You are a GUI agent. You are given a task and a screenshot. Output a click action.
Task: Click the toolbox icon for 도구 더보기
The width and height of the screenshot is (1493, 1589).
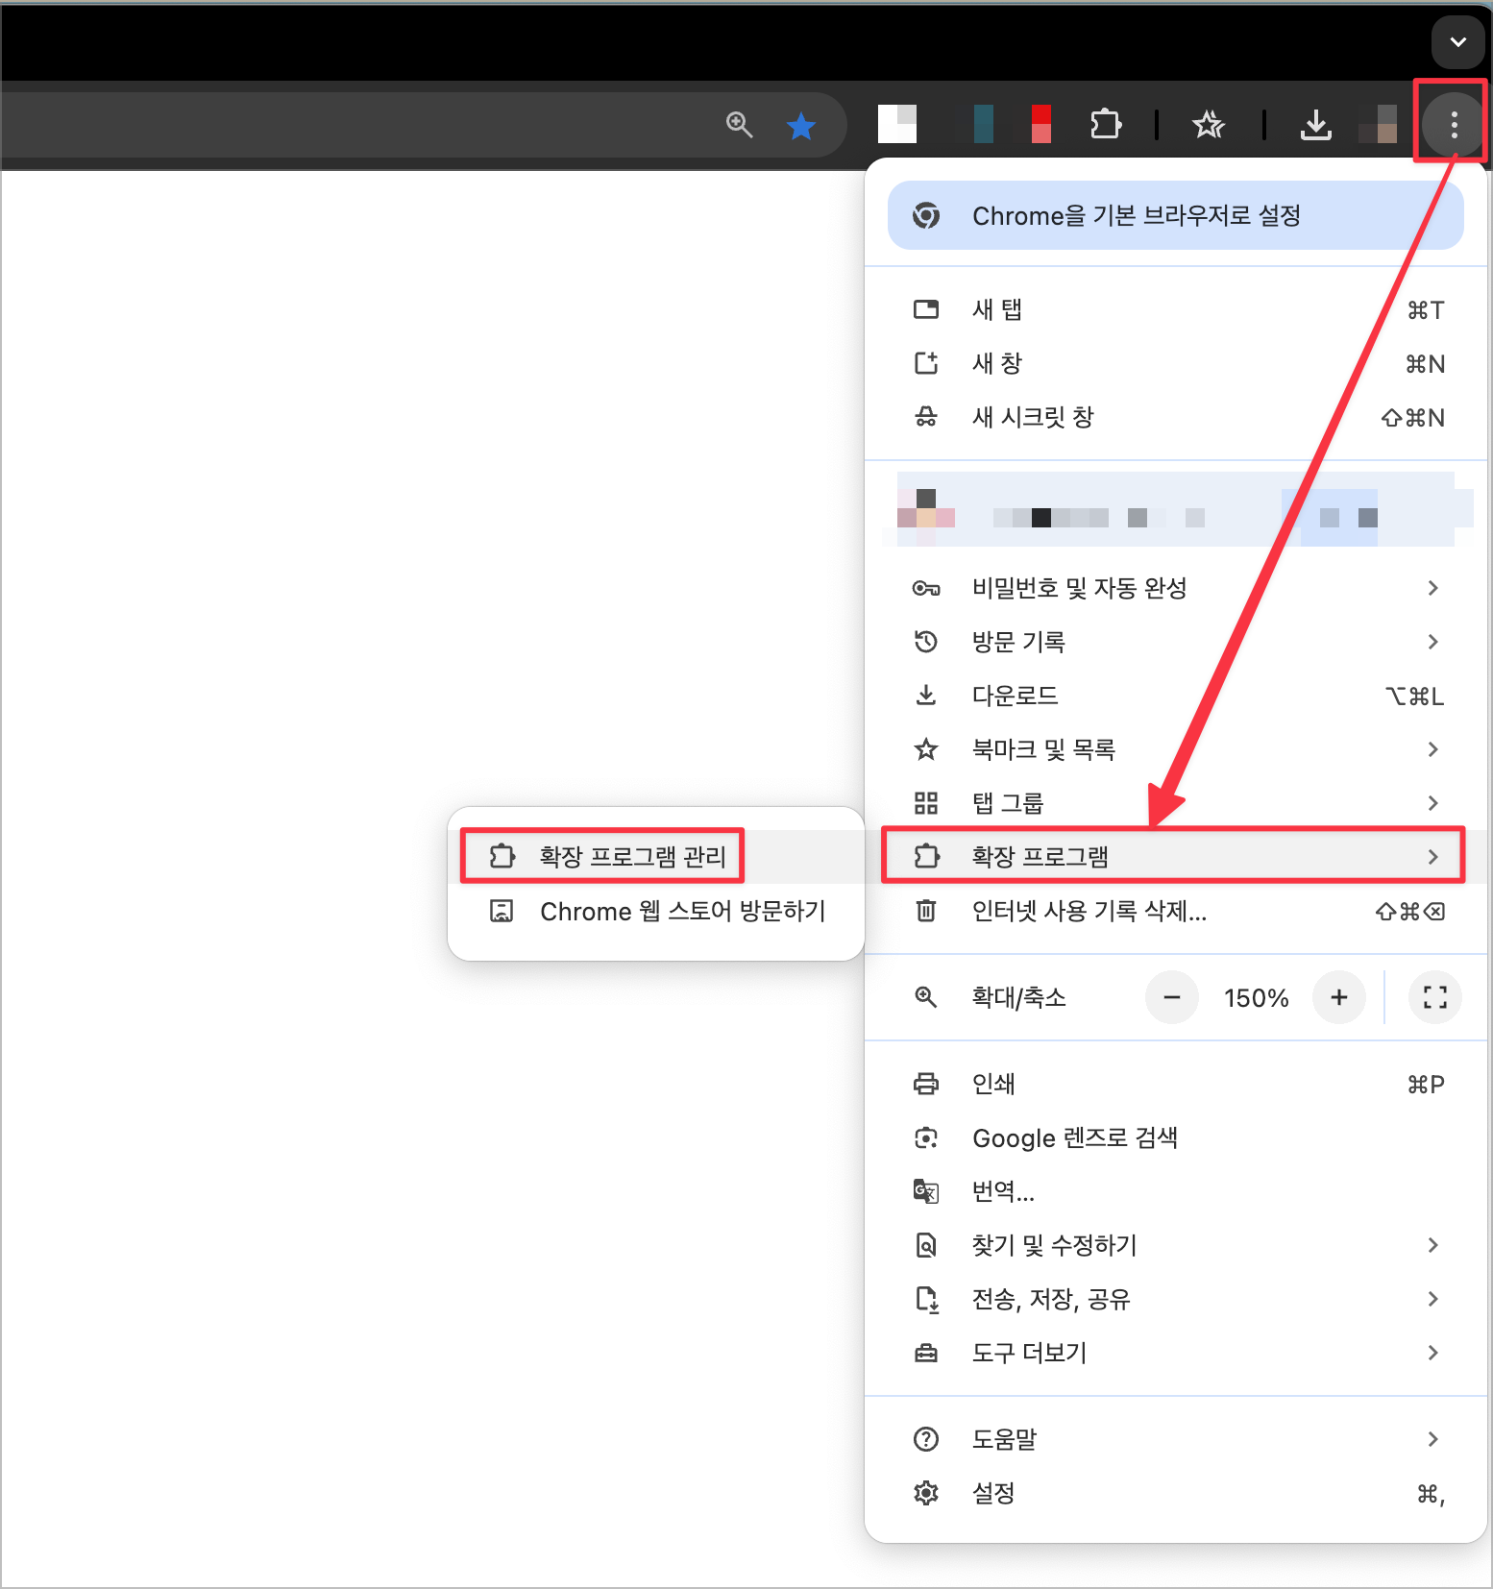pos(925,1353)
